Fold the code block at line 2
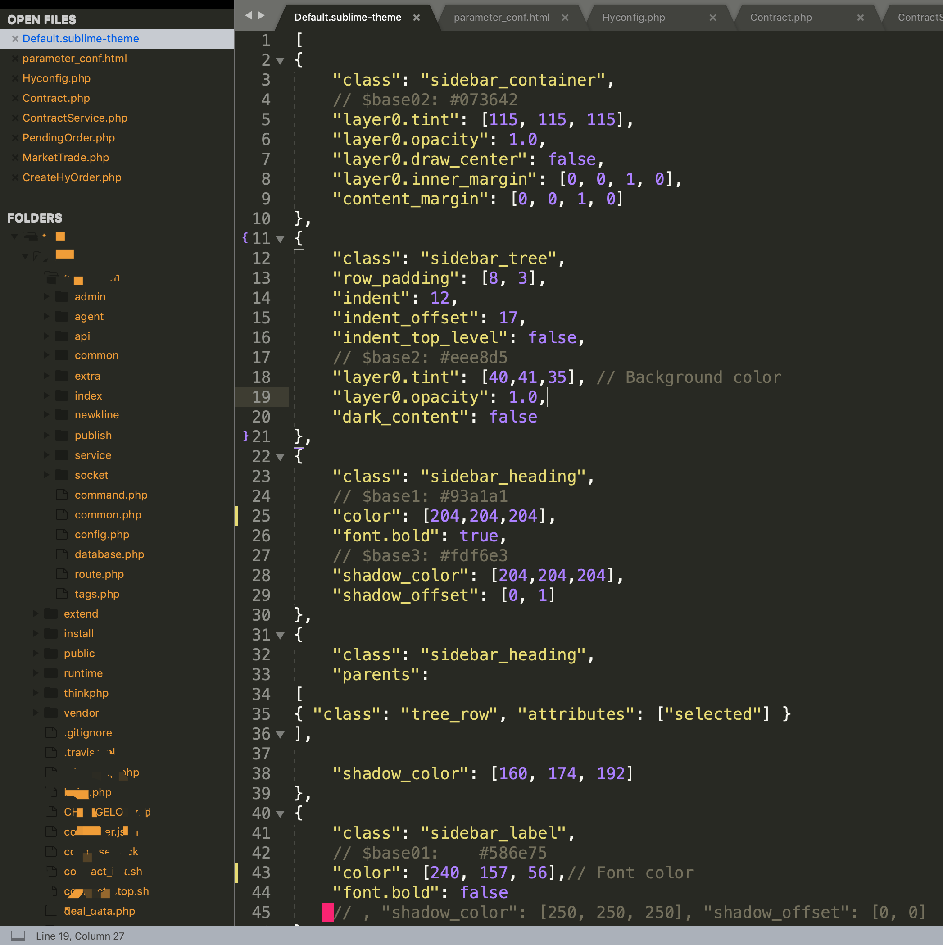This screenshot has width=943, height=945. 280,61
